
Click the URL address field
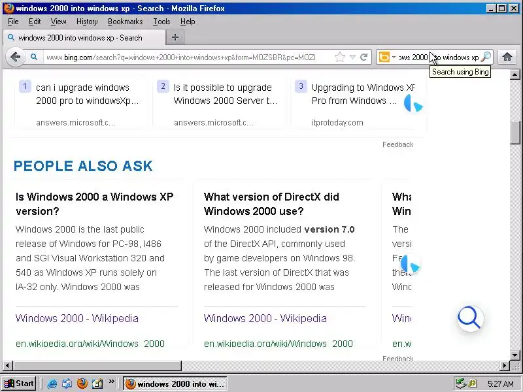point(188,57)
